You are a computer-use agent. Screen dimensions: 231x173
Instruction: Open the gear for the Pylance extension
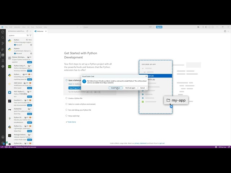click(x=31, y=53)
